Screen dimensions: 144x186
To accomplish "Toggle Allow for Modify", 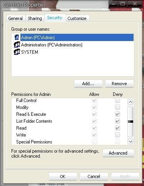I will coord(94,107).
